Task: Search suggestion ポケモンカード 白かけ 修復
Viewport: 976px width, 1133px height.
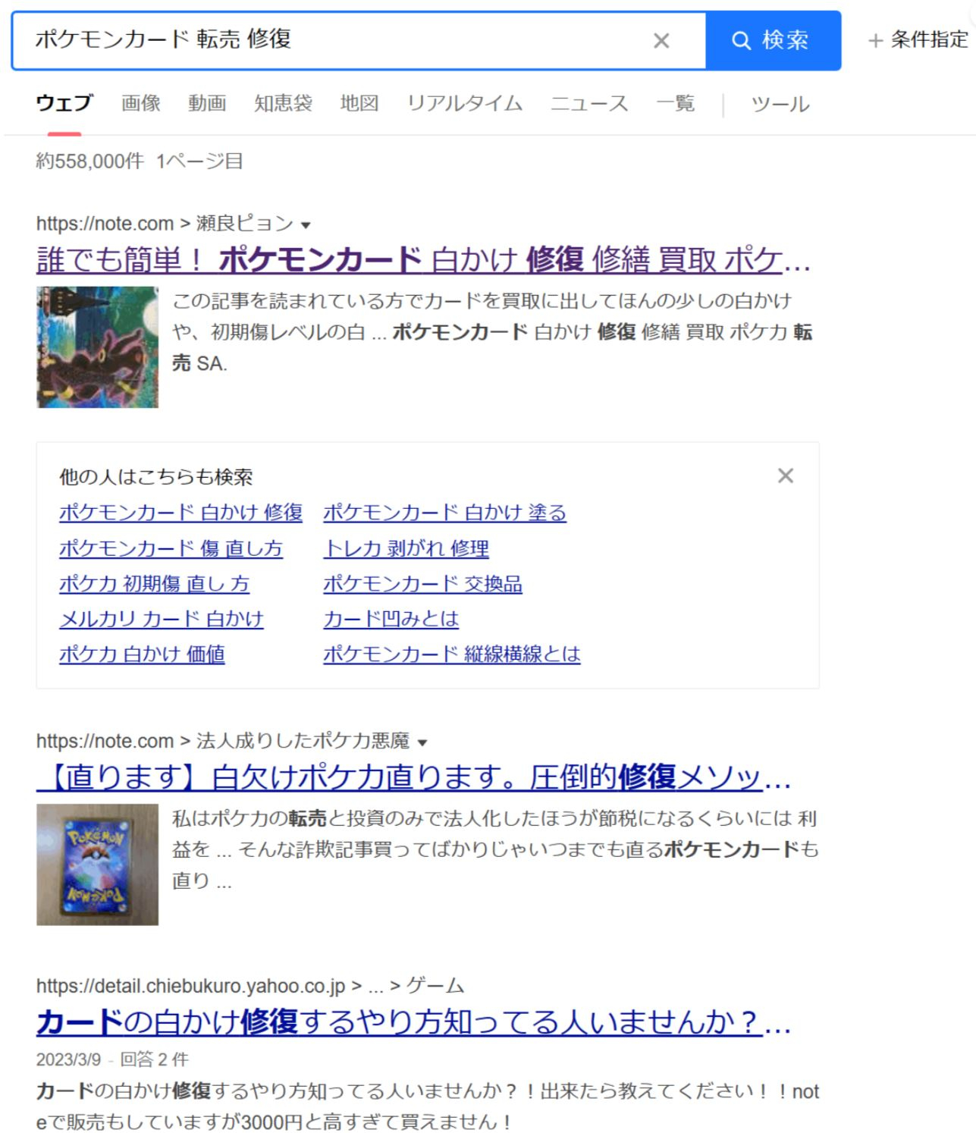Action: tap(181, 513)
